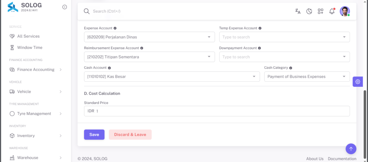Open All Services in sidebar
This screenshot has width=368, height=162.
tap(28, 36)
